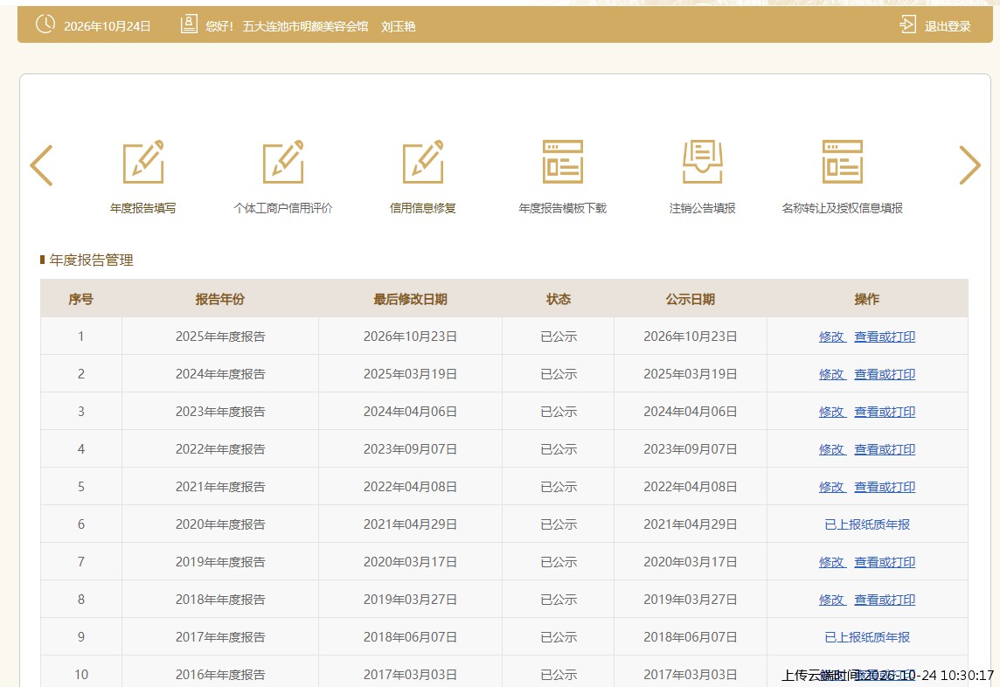Click 修改 for 2024年年度报告
Screen dimensions: 1000x687
tap(831, 374)
